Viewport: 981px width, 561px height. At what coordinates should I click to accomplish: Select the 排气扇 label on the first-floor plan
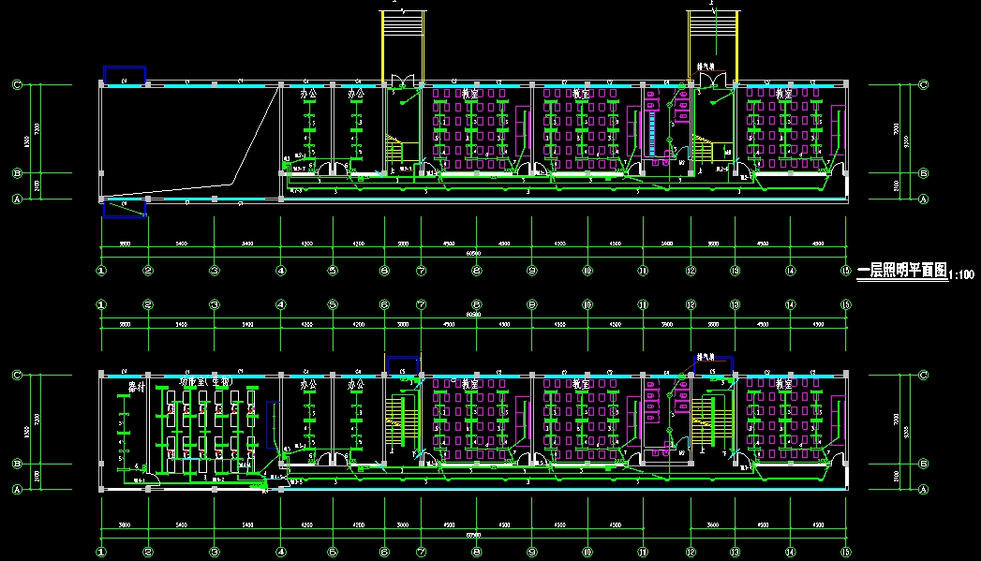pos(706,67)
